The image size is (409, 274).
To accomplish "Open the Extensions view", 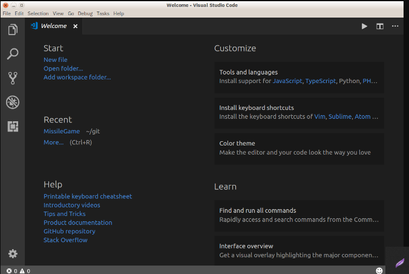I will click(13, 126).
